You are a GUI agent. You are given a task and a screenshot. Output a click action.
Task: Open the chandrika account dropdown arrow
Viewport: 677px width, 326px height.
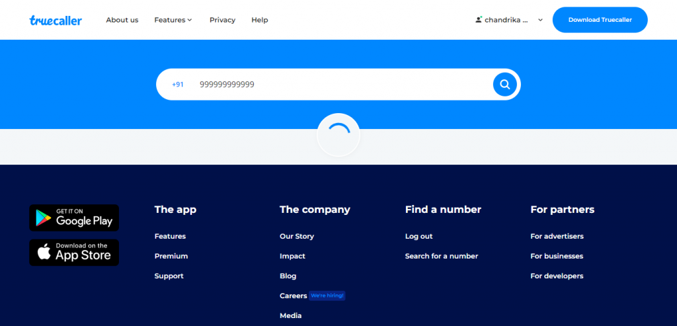(540, 20)
